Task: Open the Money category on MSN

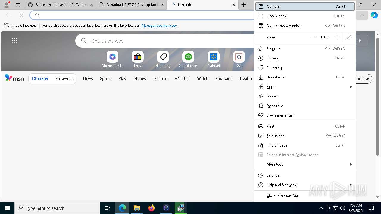Action: [140, 79]
